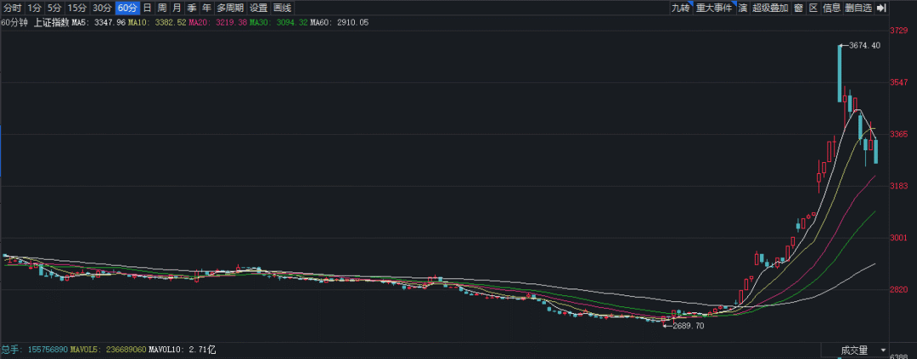The width and height of the screenshot is (917, 359).
Task: Click 删自选 to remove from watchlist
Action: pyautogui.click(x=858, y=8)
